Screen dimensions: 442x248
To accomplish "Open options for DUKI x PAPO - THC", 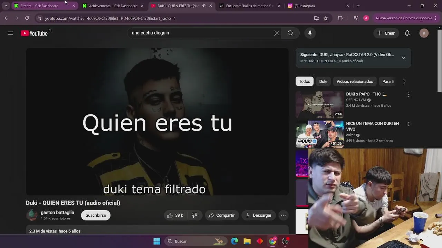I will coord(409,95).
